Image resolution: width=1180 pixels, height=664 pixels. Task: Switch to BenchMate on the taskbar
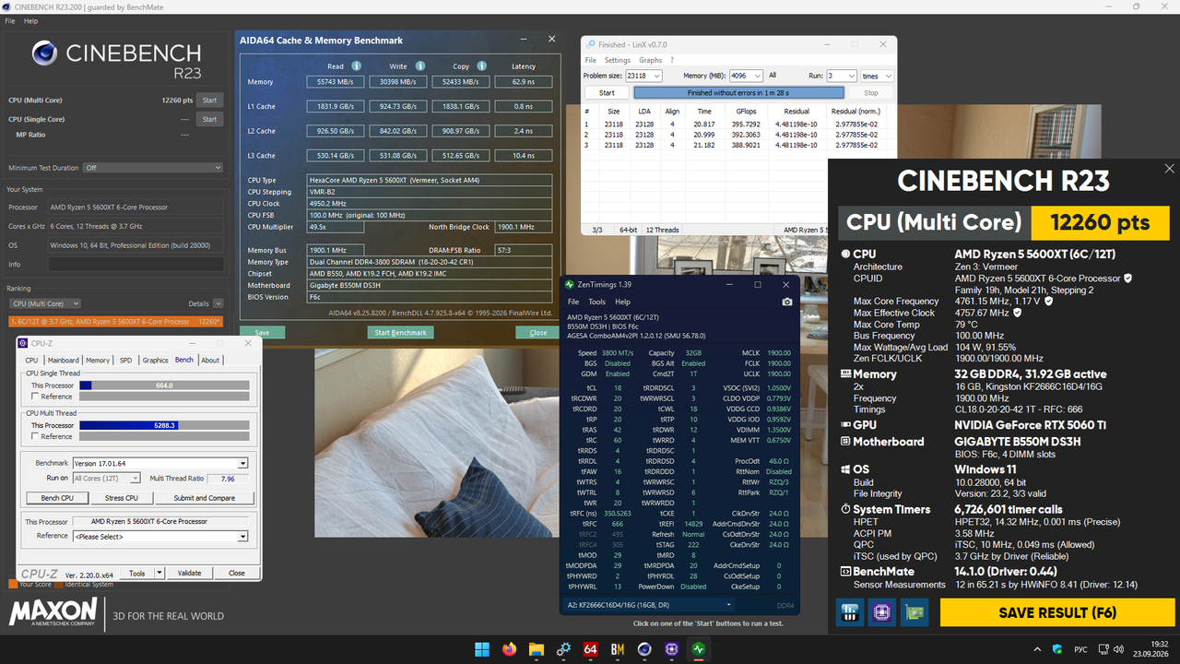click(x=618, y=649)
